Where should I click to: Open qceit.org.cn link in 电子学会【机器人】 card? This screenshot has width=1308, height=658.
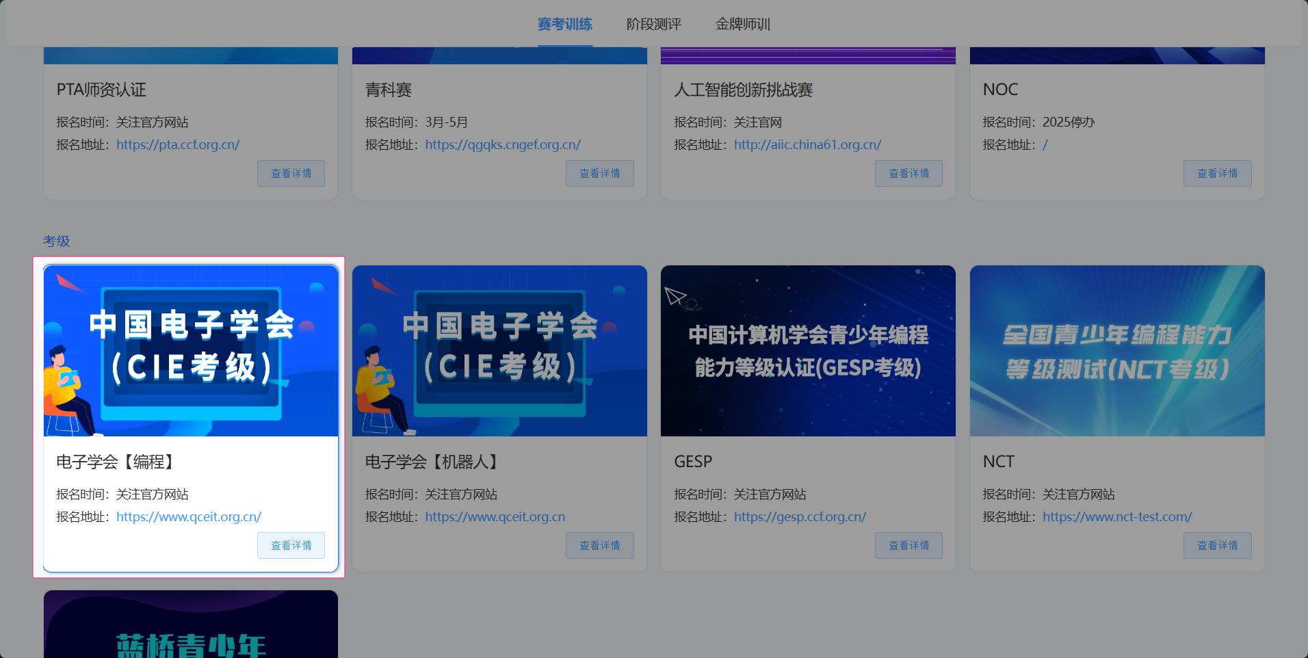click(x=495, y=517)
